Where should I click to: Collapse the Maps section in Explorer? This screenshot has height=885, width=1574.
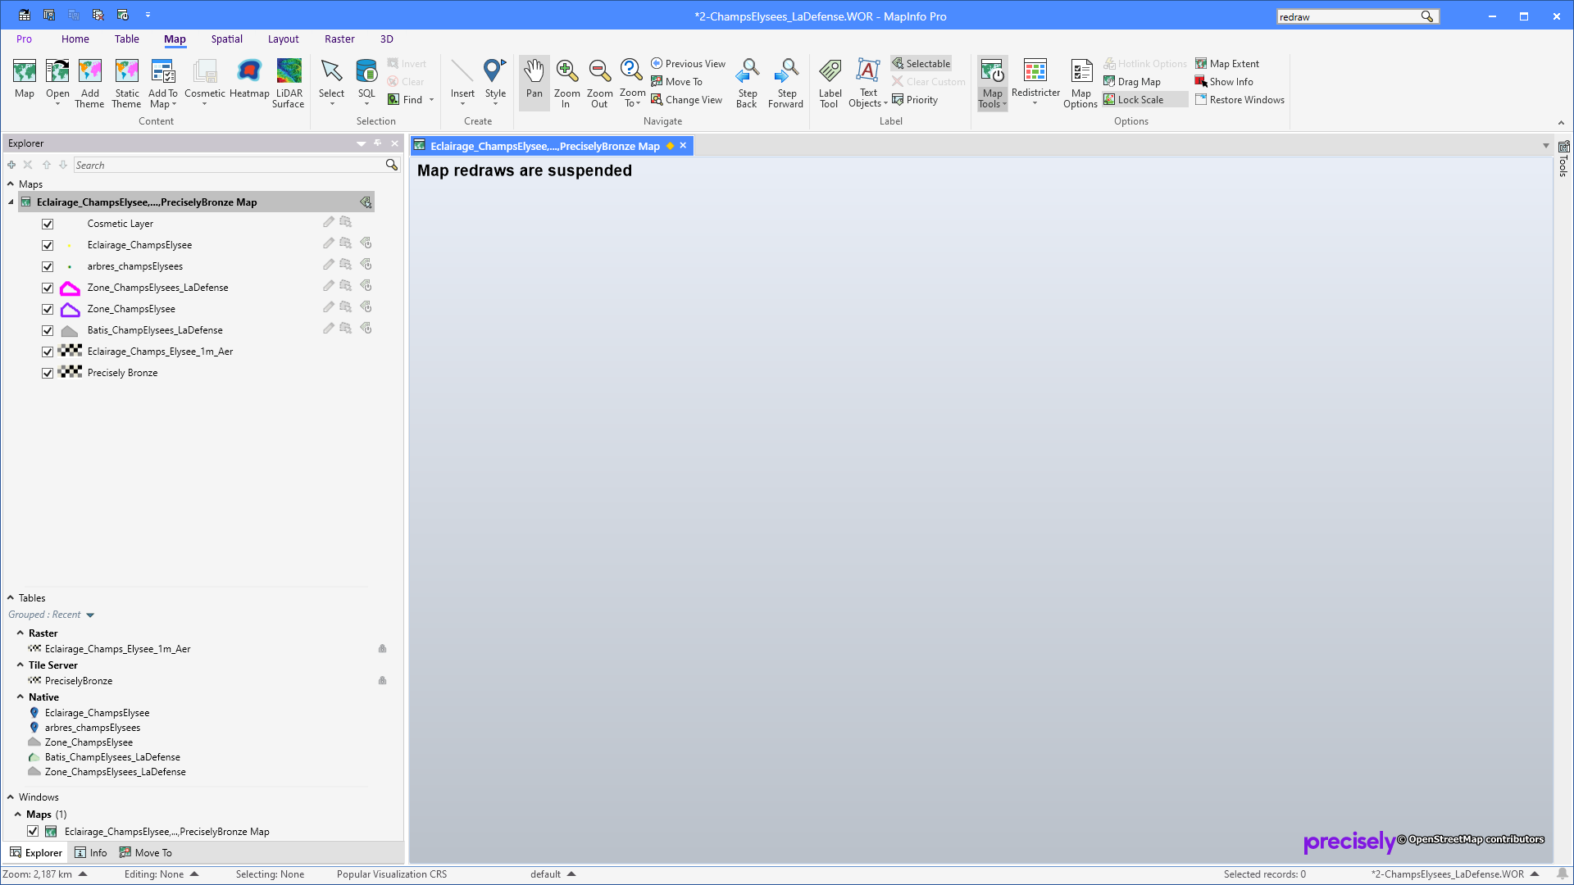coord(11,184)
